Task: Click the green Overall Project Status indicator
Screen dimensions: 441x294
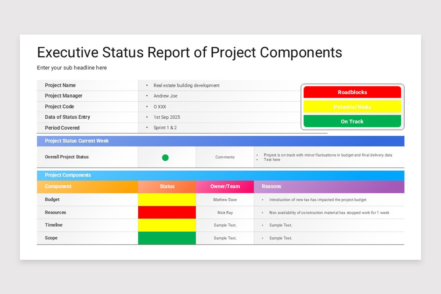Action: (x=165, y=157)
